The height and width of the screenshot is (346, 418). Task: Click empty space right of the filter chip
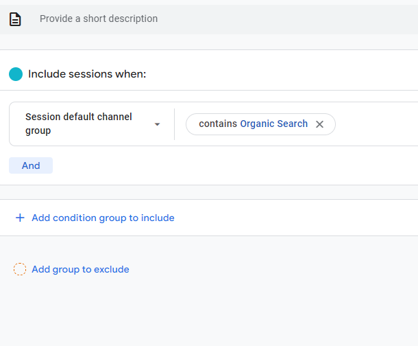[377, 124]
